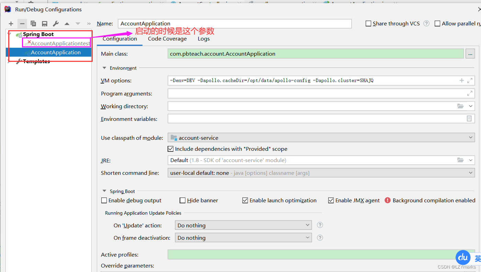Check the Hide banner option
Image resolution: width=481 pixels, height=272 pixels.
pos(183,201)
